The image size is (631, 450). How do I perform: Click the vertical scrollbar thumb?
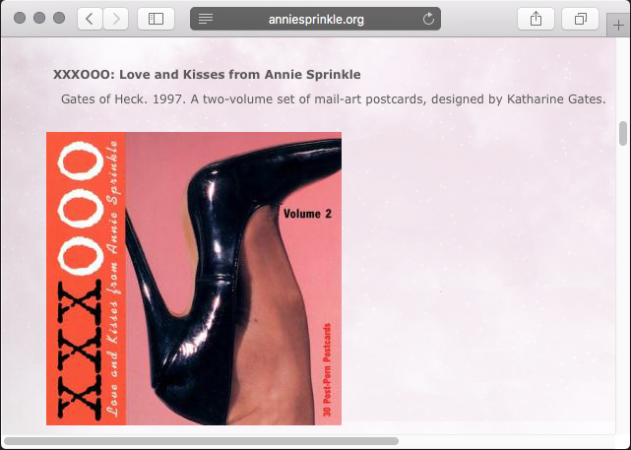coord(623,133)
